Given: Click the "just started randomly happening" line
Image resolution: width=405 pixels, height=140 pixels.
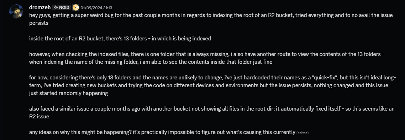Looking at the screenshot, I should click(x=68, y=93).
